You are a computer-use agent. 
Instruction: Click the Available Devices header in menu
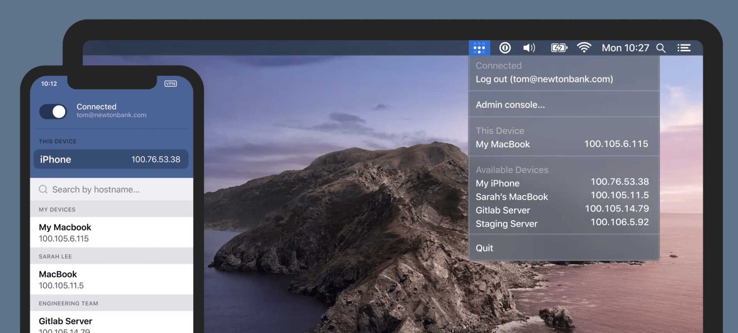(x=512, y=170)
